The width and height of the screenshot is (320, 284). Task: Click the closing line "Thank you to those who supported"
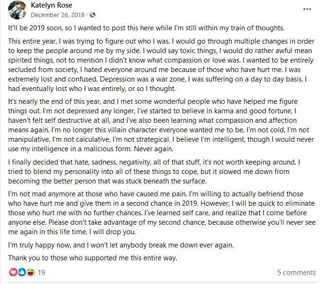point(93,258)
